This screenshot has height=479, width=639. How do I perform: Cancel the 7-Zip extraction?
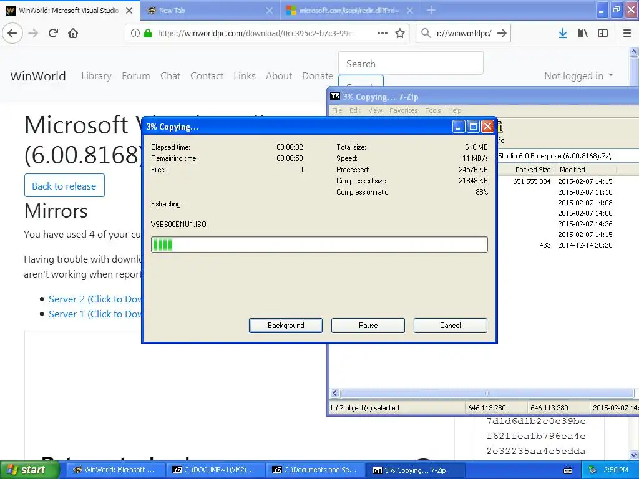coord(451,326)
